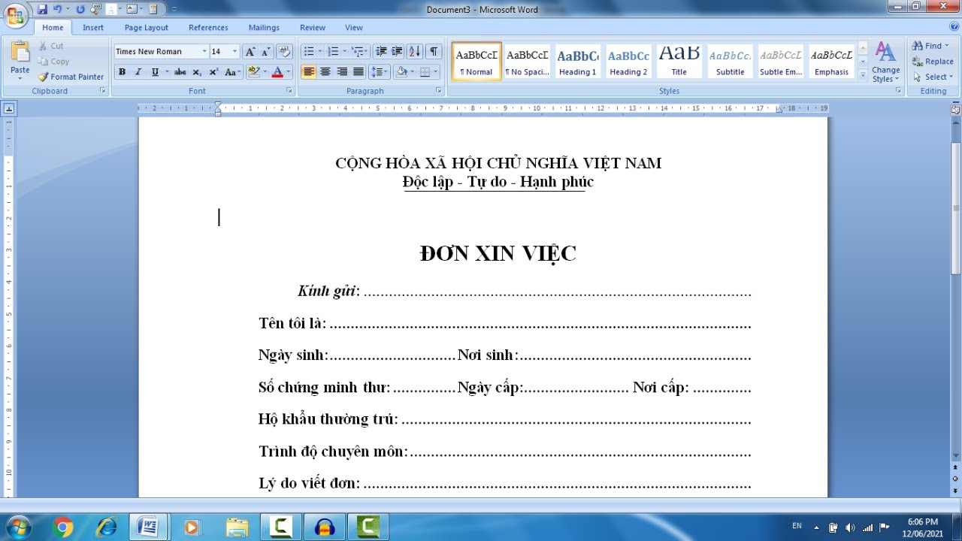Click the Justify alignment icon
The width and height of the screenshot is (962, 541).
[358, 72]
